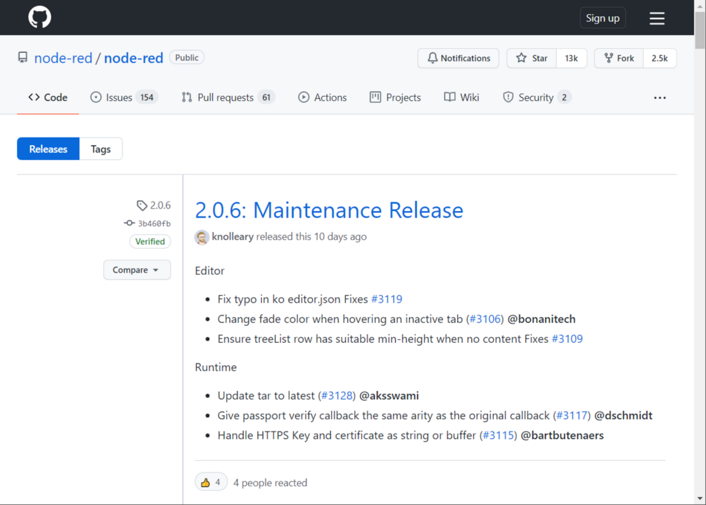Click 'released this 10 days ago' text
This screenshot has width=706, height=505.
[311, 236]
